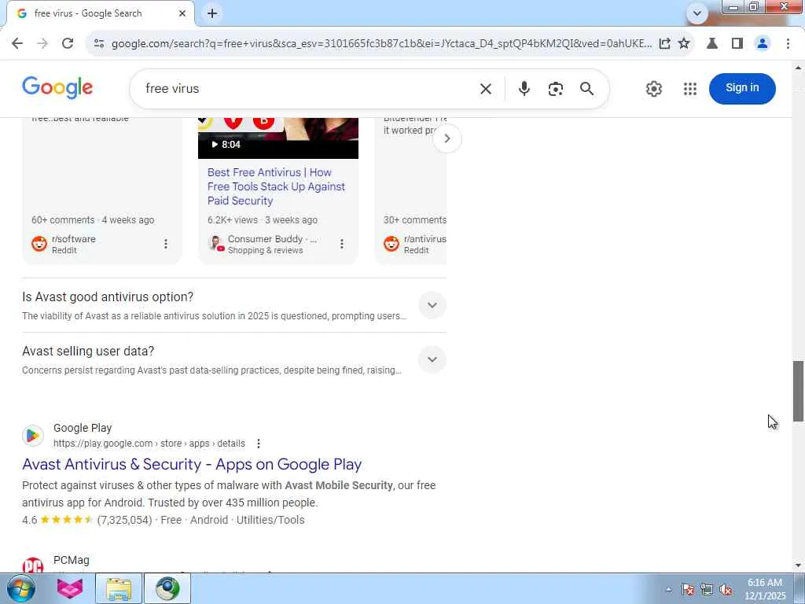Viewport: 805px width, 604px height.
Task: Click Google Play favicon icon
Action: (x=33, y=436)
